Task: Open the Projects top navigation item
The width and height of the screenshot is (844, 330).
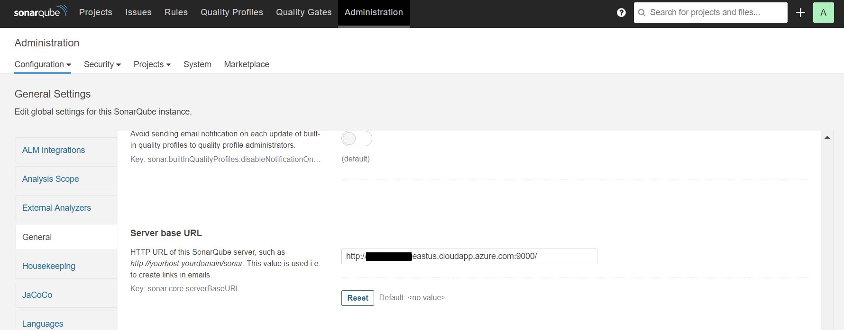Action: (96, 12)
